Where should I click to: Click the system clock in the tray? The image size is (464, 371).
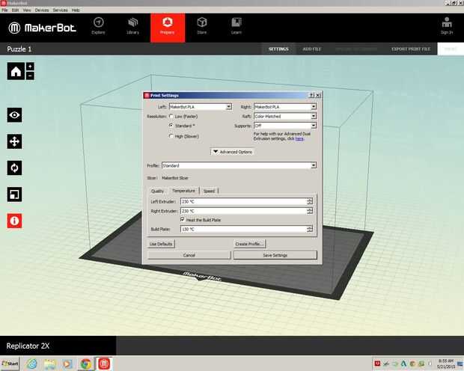445,364
